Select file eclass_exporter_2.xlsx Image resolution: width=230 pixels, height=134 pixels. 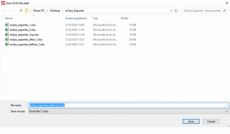click(23, 30)
